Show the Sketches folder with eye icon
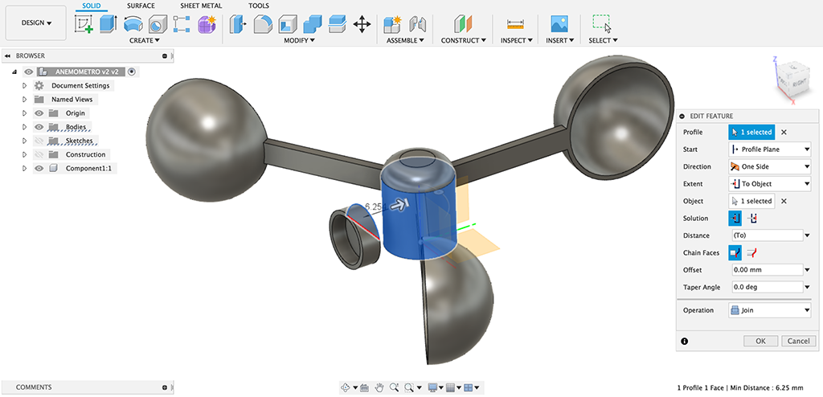The height and width of the screenshot is (397, 823). [x=39, y=141]
